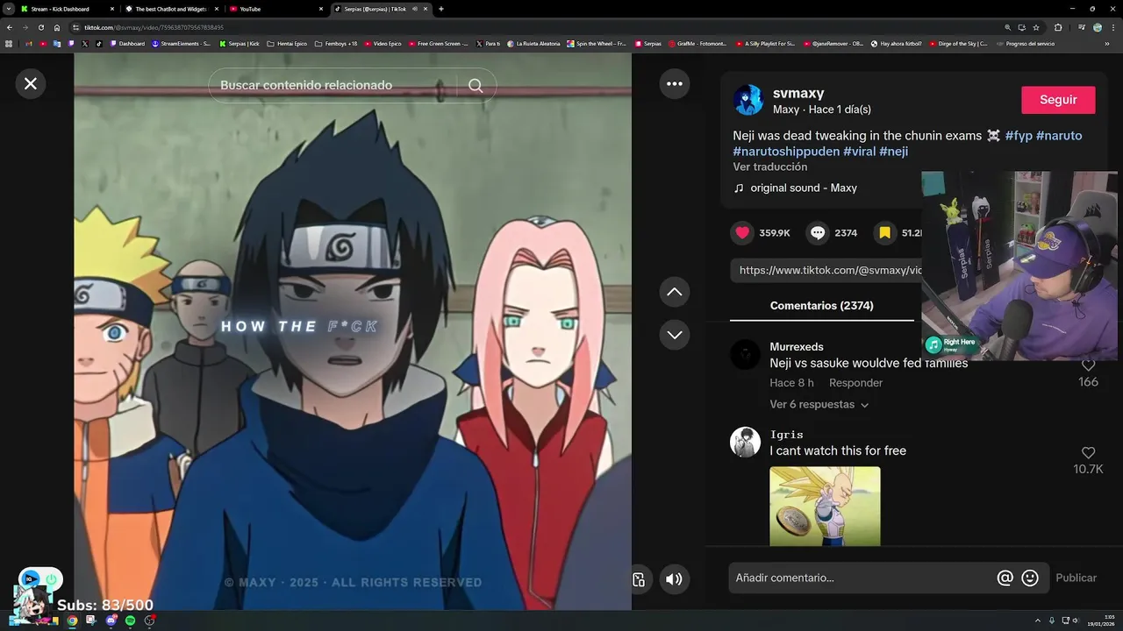1123x631 pixels.
Task: Open Murrexeds commenter avatar
Action: point(745,354)
